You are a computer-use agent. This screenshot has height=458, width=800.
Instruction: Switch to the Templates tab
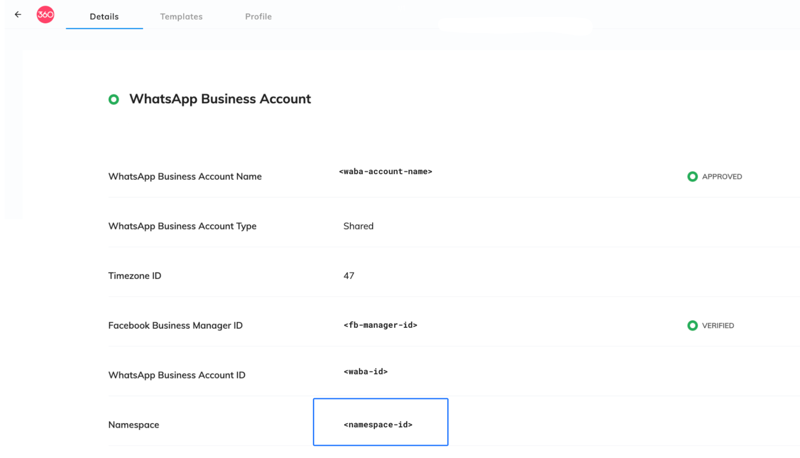click(181, 17)
